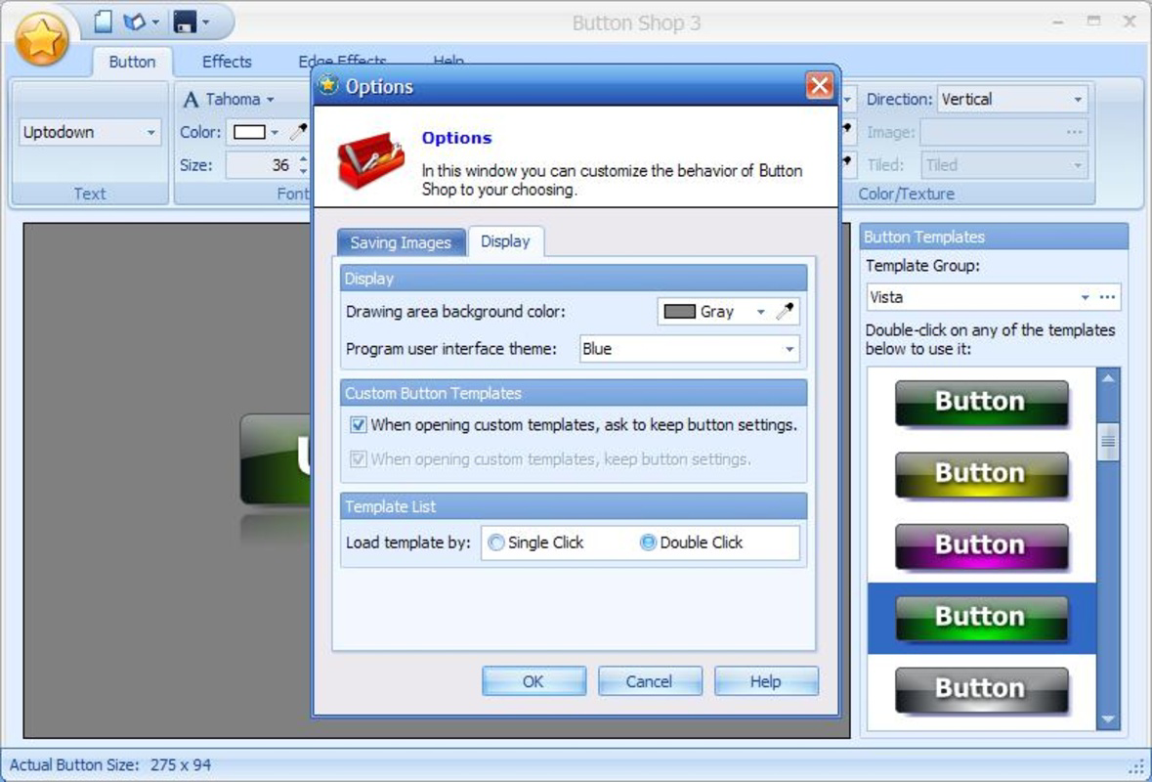The height and width of the screenshot is (782, 1152).
Task: Click the ellipsis button in the Image field
Action: coord(1074,132)
